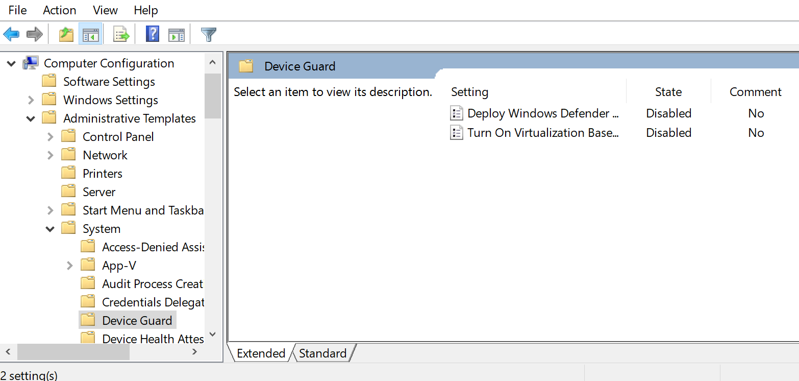Click the Forward arrow toolbar icon
799x381 pixels.
click(x=35, y=35)
